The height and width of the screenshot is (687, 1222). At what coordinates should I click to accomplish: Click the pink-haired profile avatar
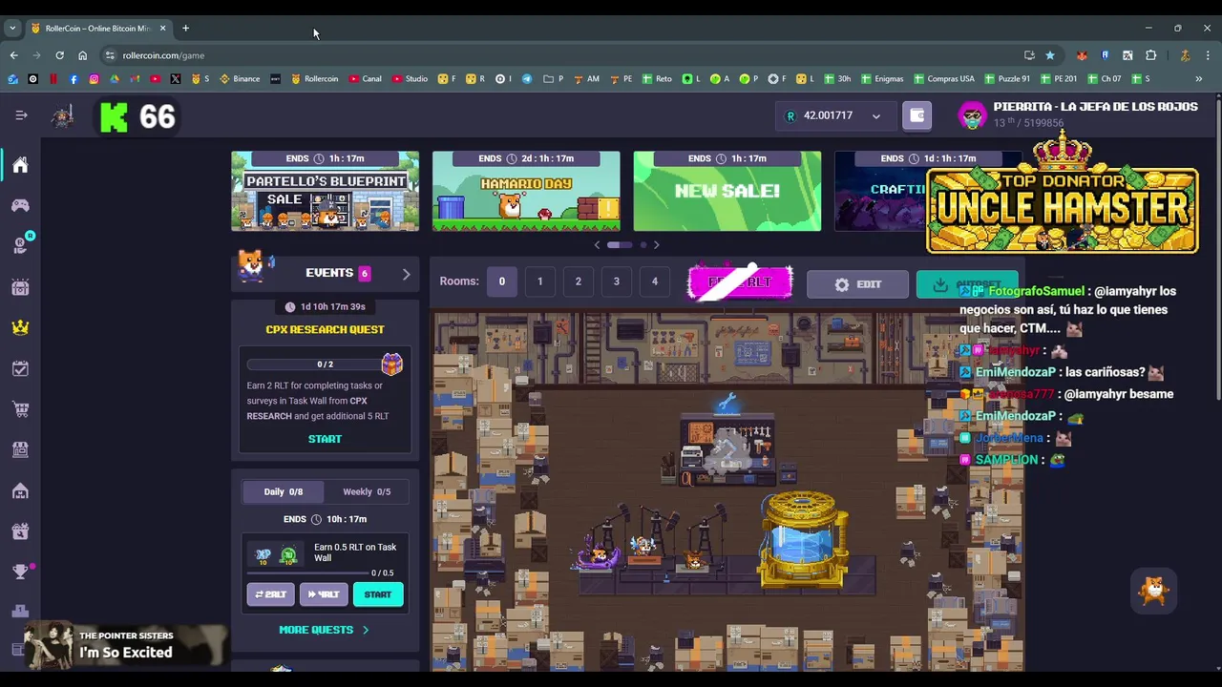click(972, 115)
